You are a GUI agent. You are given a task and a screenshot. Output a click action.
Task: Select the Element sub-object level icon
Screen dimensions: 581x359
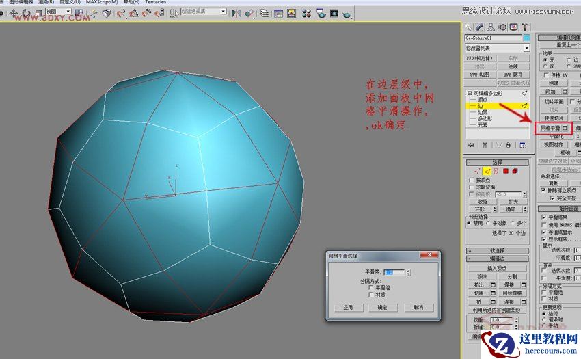(x=515, y=171)
